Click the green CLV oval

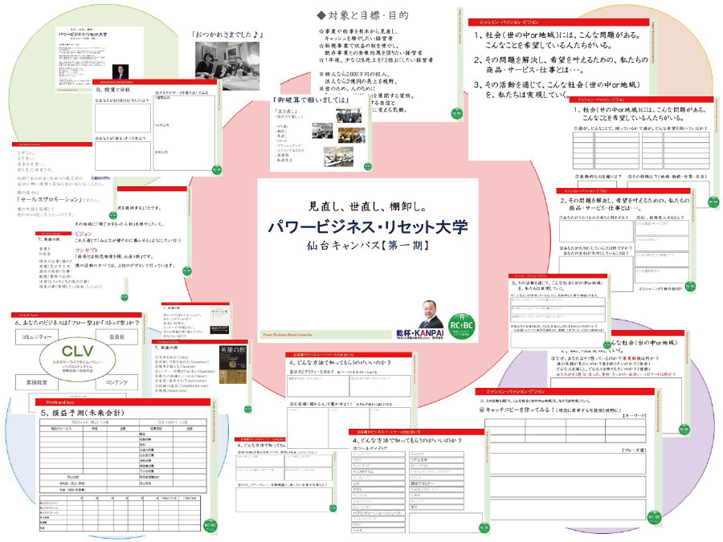tap(77, 358)
